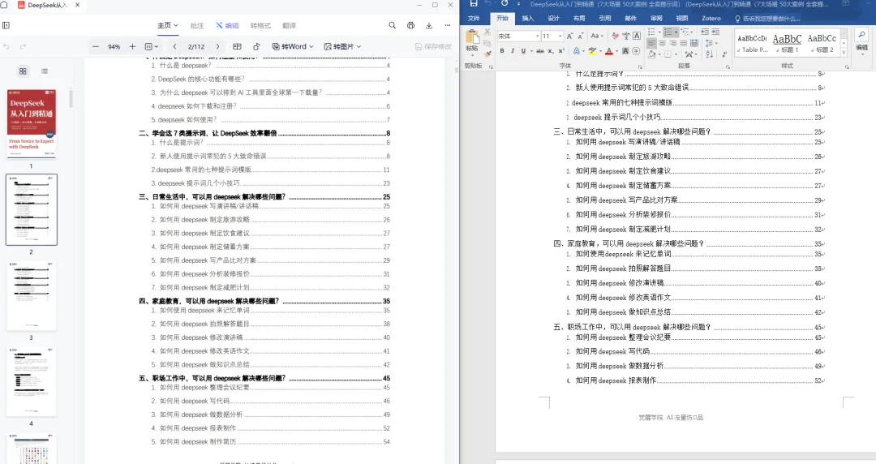This screenshot has height=464, width=876.
Task: Open the more options ellipsis in PDF reader
Action: (448, 25)
